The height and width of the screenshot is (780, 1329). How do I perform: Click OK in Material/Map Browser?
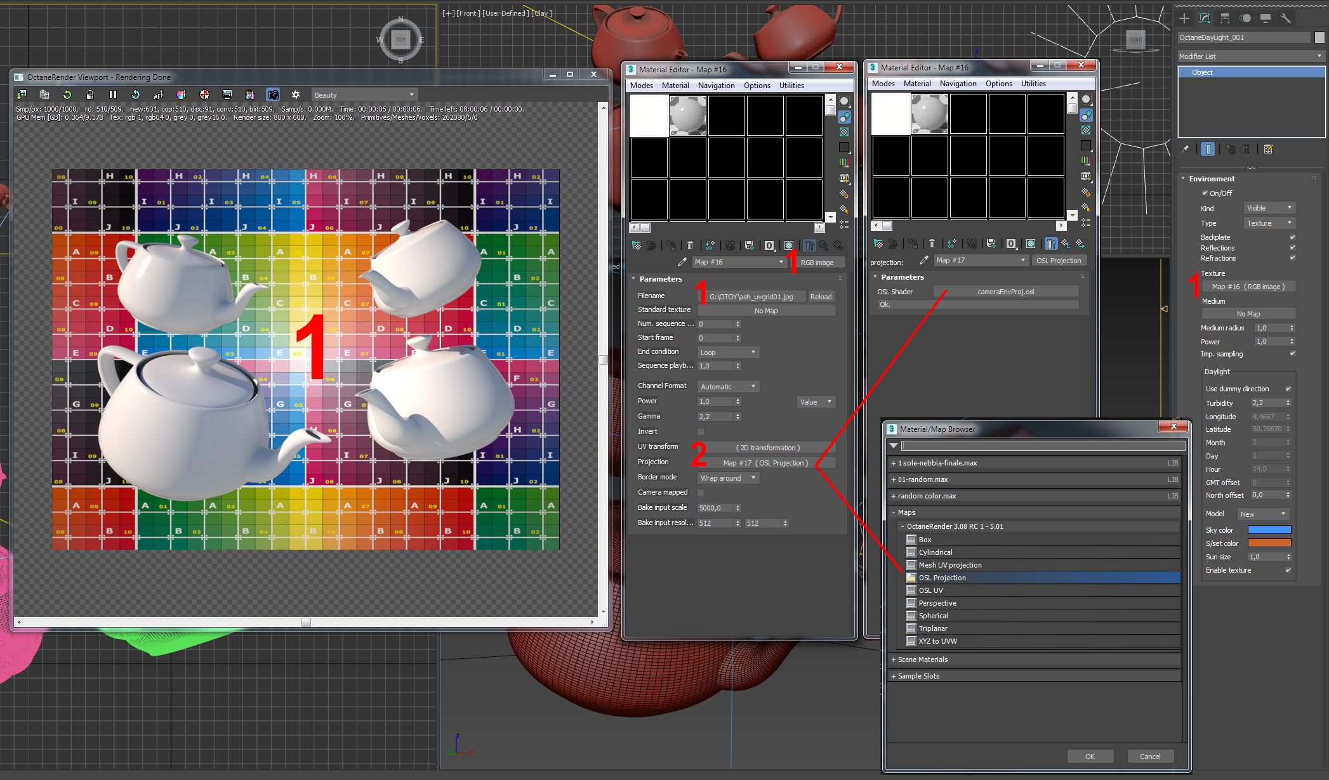tap(1090, 756)
